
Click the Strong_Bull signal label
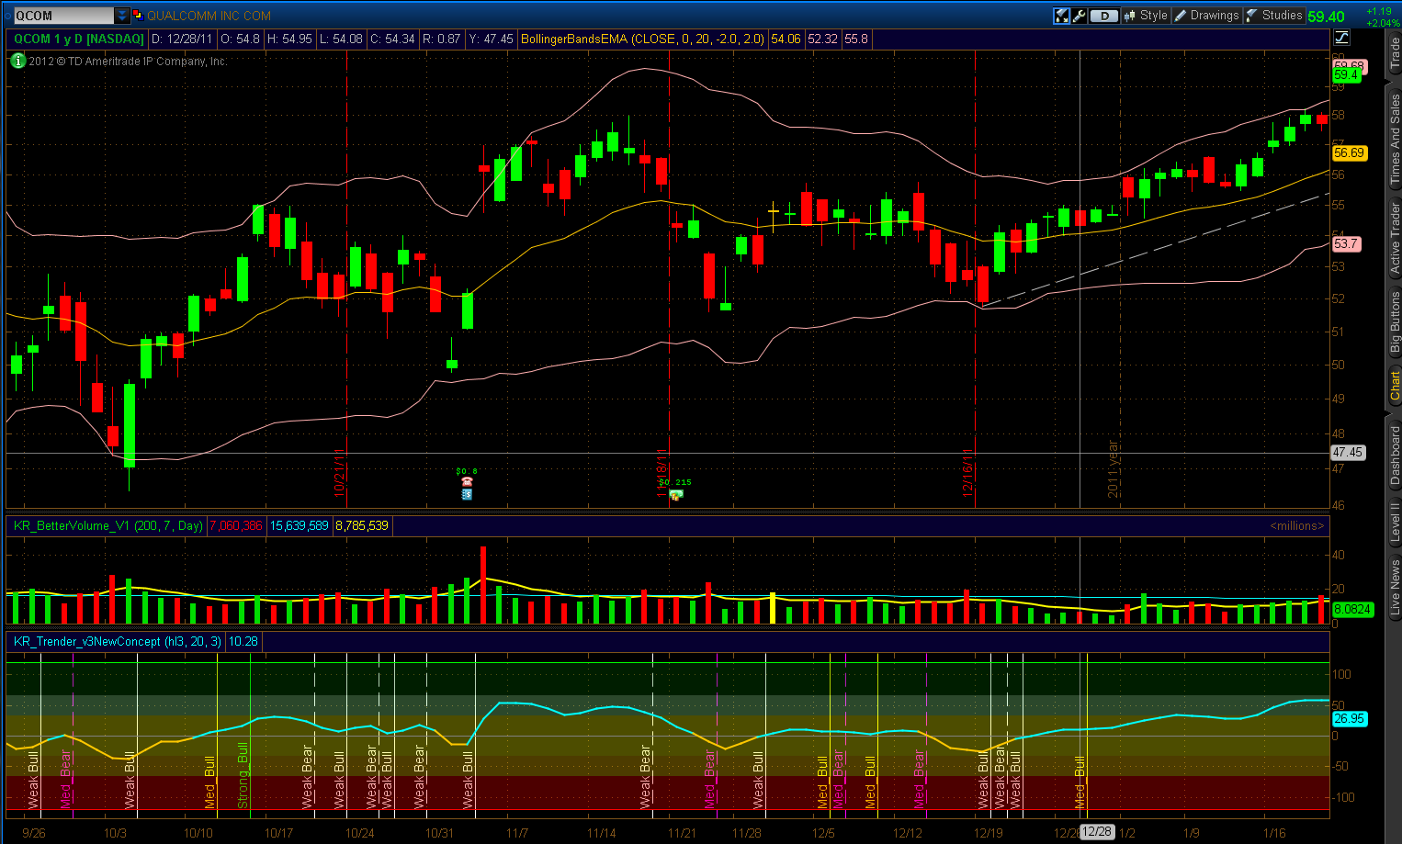click(x=243, y=776)
